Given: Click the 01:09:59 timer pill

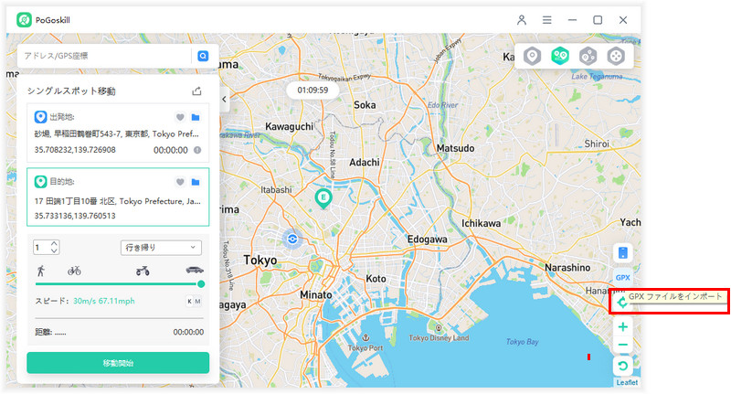Looking at the screenshot, I should tap(313, 90).
